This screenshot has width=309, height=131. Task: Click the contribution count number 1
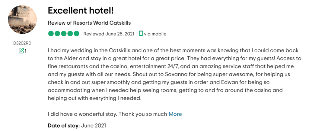tap(25, 51)
